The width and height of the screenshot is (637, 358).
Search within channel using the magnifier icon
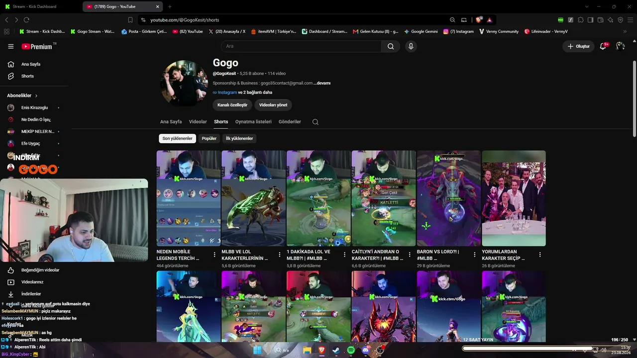[x=315, y=122]
